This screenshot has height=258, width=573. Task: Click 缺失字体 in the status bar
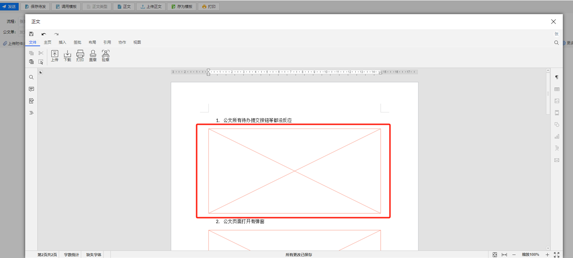point(93,255)
